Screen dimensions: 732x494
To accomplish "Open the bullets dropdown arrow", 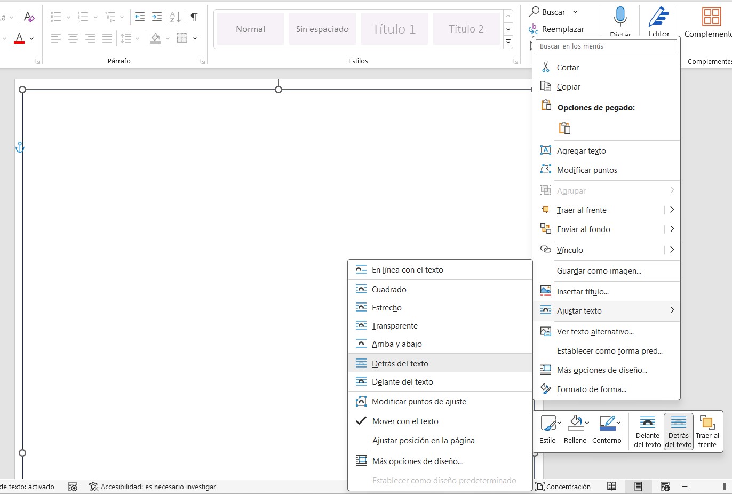I will point(68,17).
